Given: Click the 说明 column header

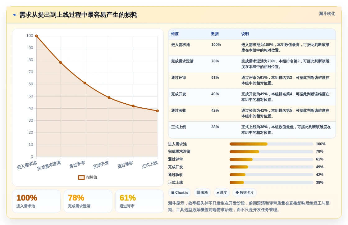Looking at the screenshot, I should [x=245, y=34].
